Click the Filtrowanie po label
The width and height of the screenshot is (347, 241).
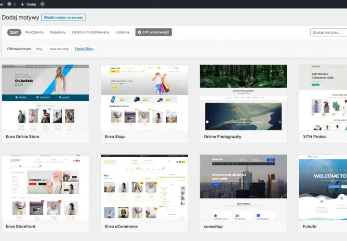pyautogui.click(x=19, y=49)
